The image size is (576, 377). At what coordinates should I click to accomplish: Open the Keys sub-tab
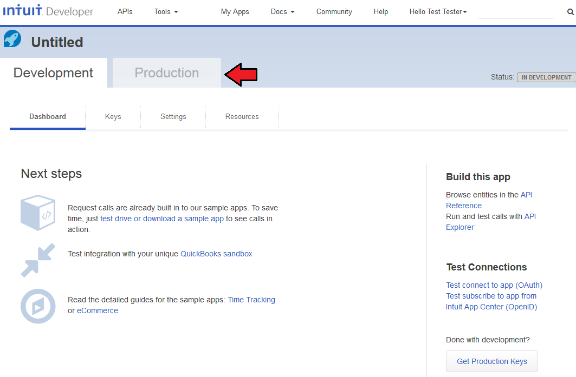[113, 117]
